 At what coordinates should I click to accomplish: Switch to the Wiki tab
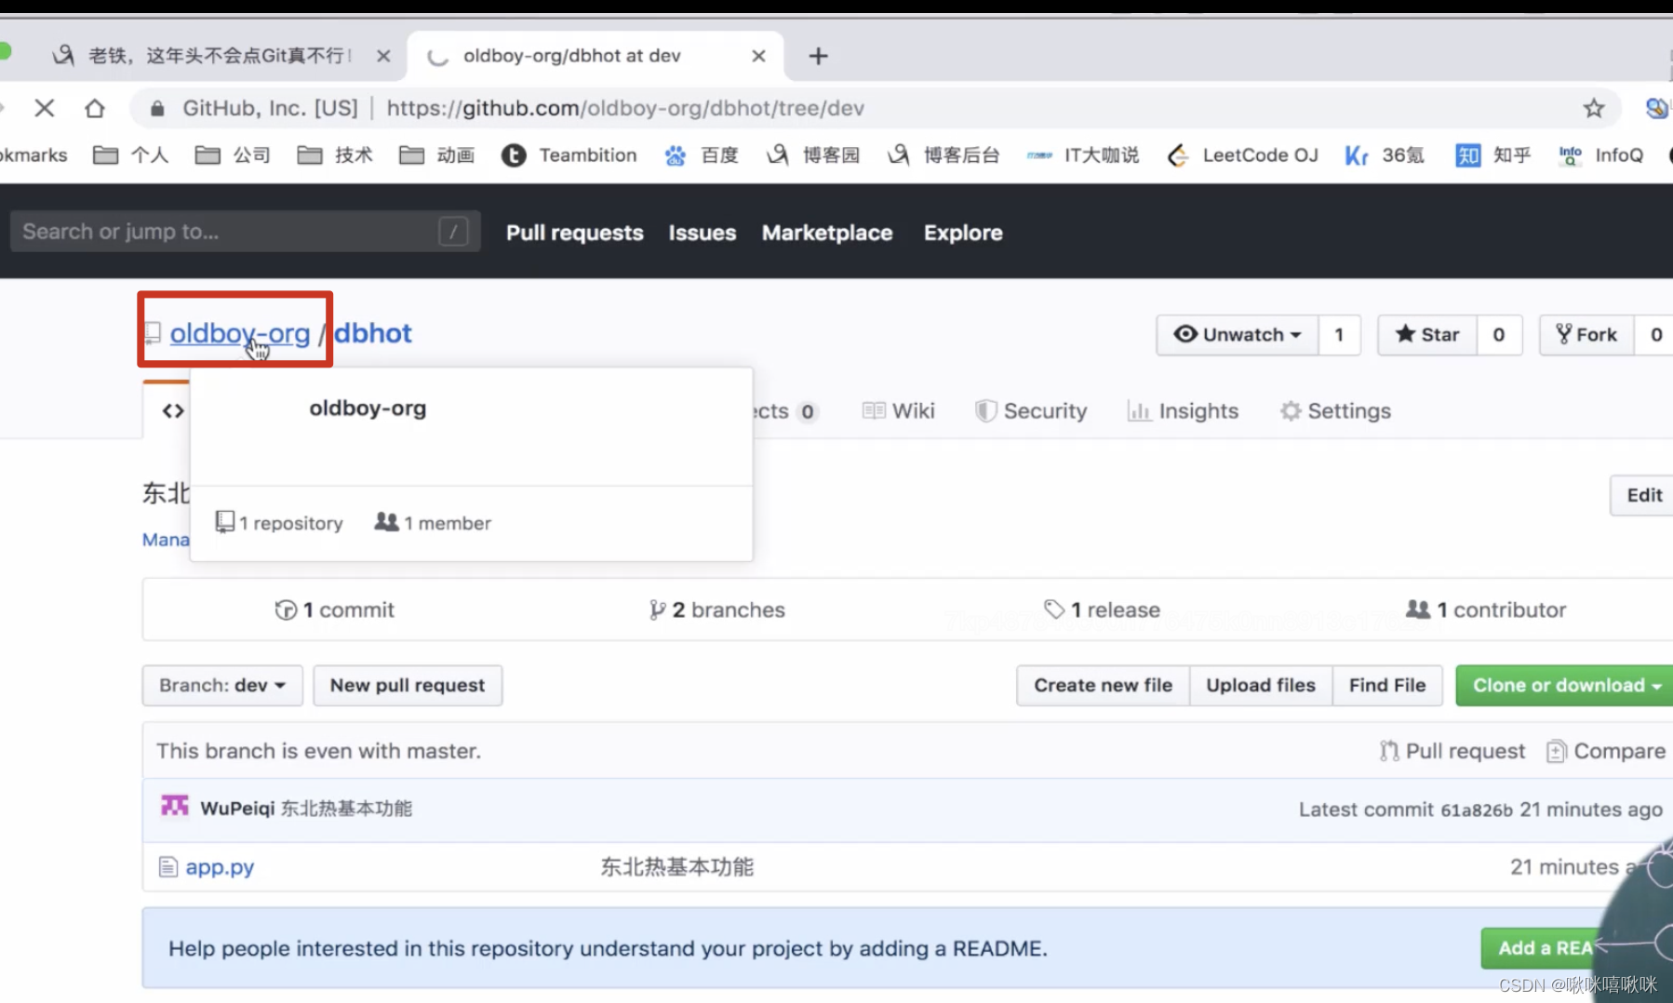(x=899, y=411)
